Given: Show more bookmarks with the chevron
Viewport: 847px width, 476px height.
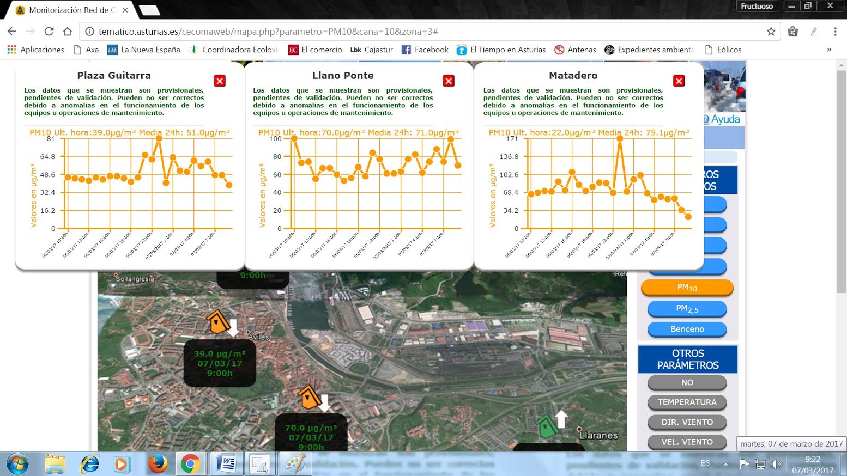Looking at the screenshot, I should click(x=829, y=50).
